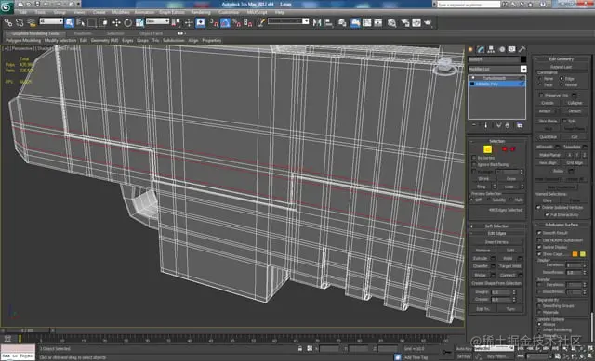The width and height of the screenshot is (595, 361).
Task: Select the Edge constraint radio button
Action: tap(562, 78)
